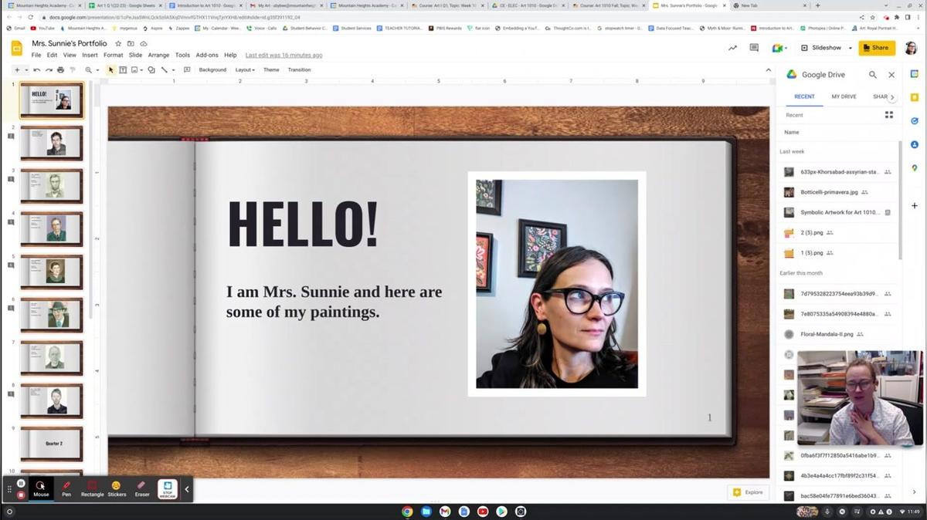Search in Google Drive panel

(x=872, y=75)
